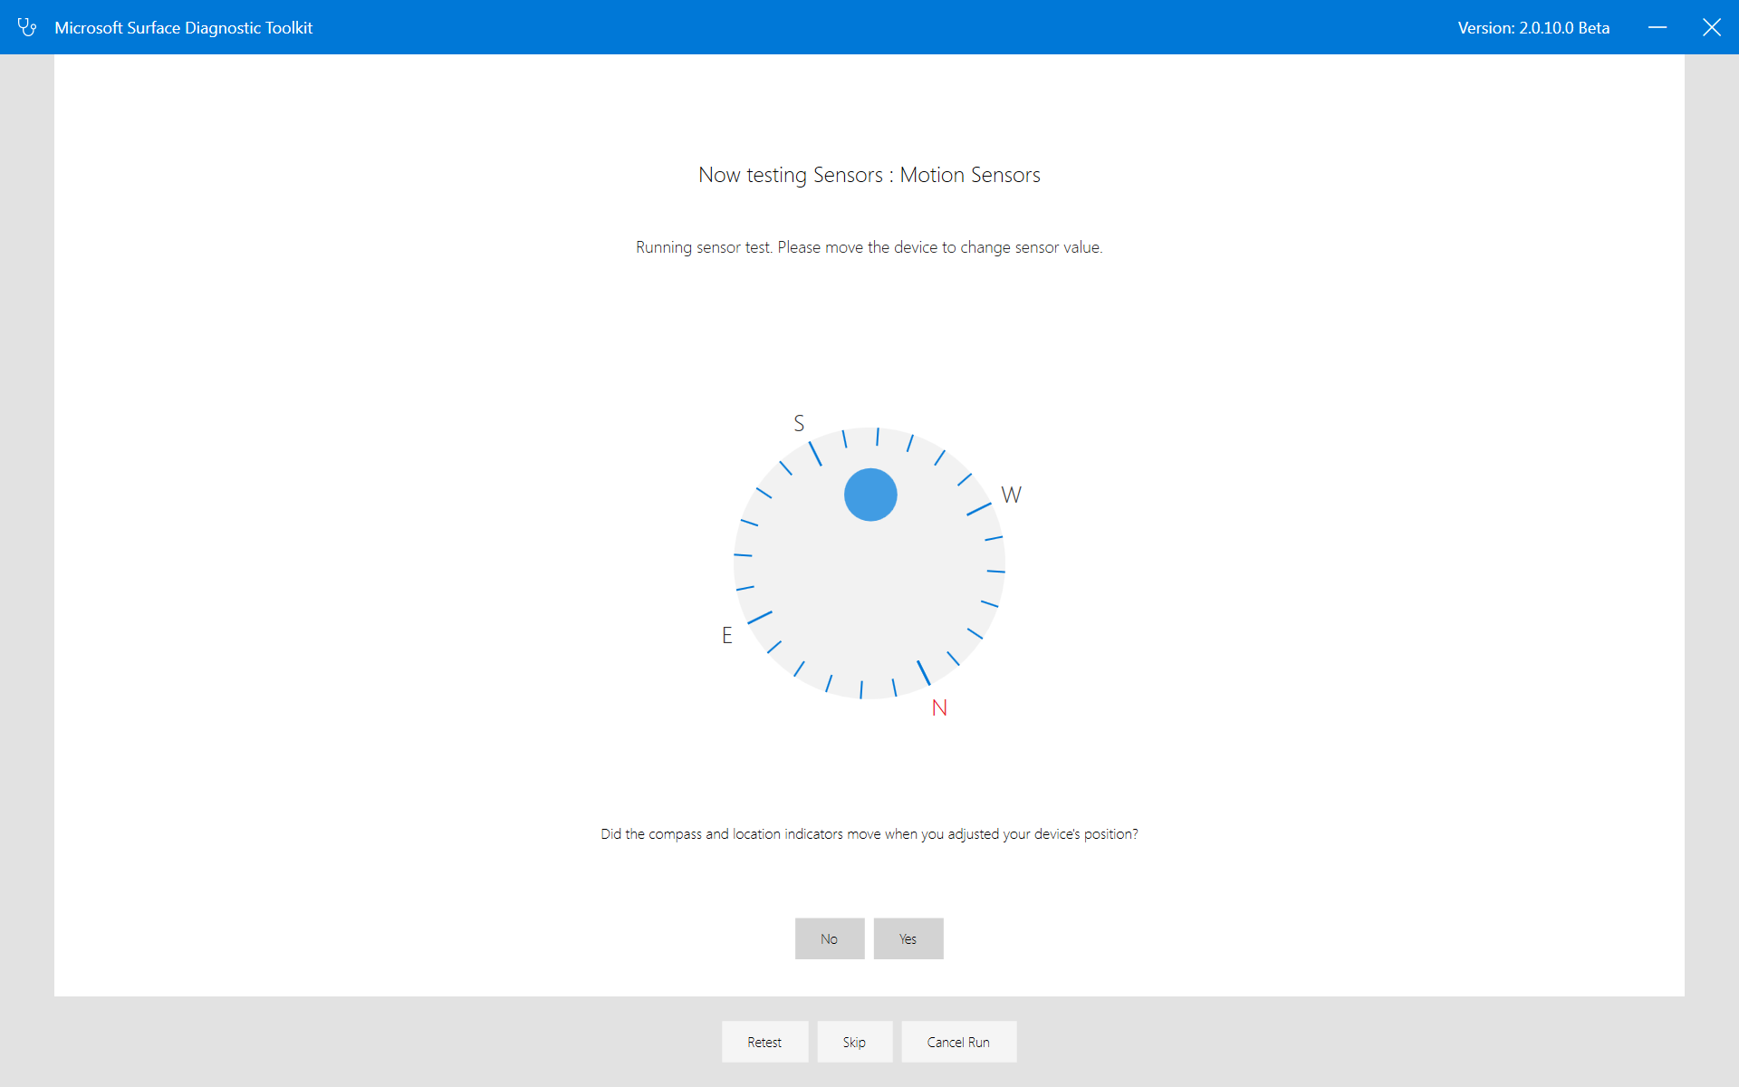
Task: Minimize the Diagnostic Toolkit window
Action: pos(1657,27)
